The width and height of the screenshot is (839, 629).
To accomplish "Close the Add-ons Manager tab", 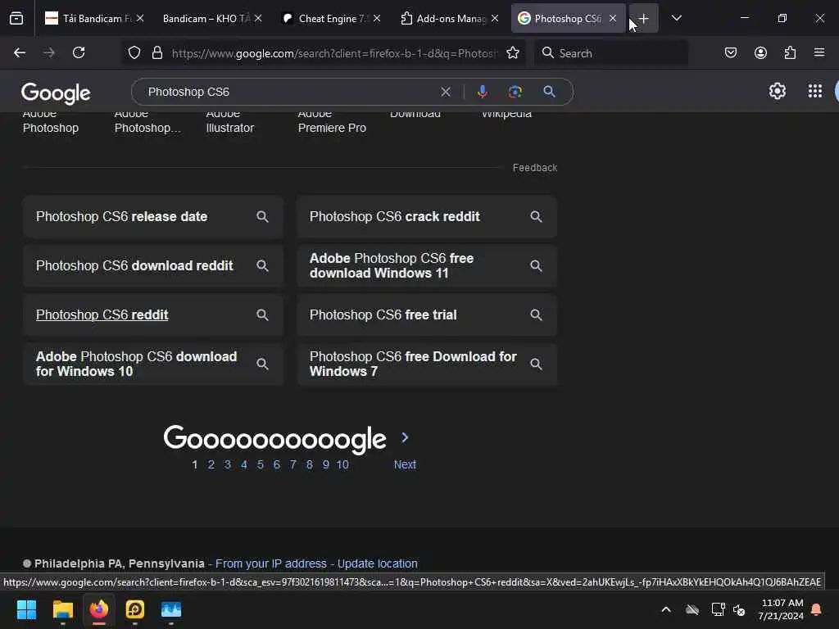I will coord(495,18).
